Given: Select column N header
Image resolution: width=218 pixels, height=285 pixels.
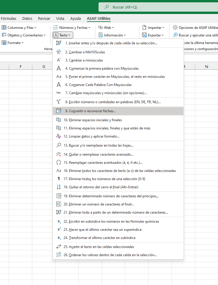Looking at the screenshot, I should (x=207, y=66).
